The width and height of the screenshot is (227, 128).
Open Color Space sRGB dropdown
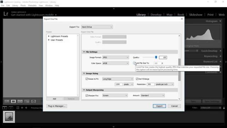115,63
